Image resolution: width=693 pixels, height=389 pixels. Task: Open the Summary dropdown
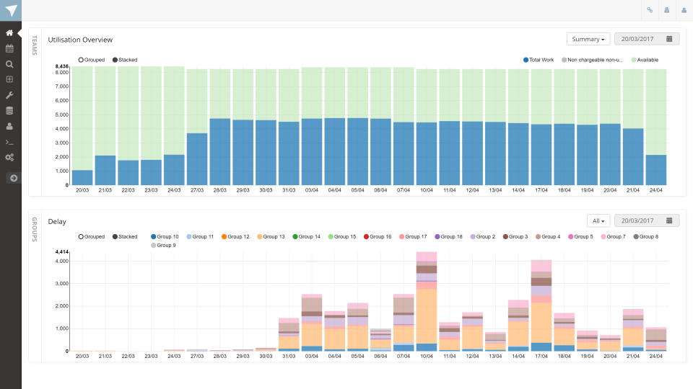[x=588, y=39]
